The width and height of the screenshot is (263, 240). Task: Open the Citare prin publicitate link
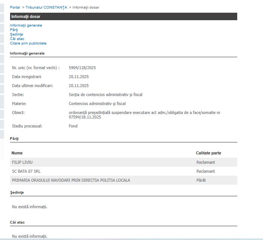[28, 43]
